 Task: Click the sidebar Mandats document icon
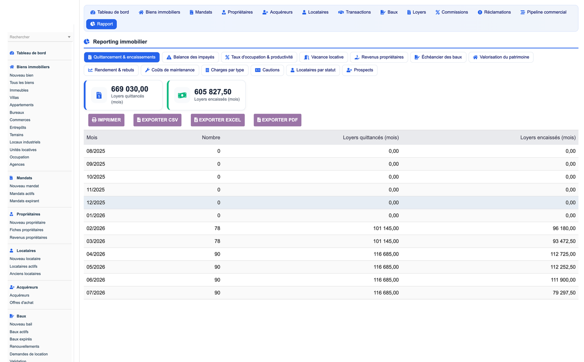pyautogui.click(x=11, y=178)
